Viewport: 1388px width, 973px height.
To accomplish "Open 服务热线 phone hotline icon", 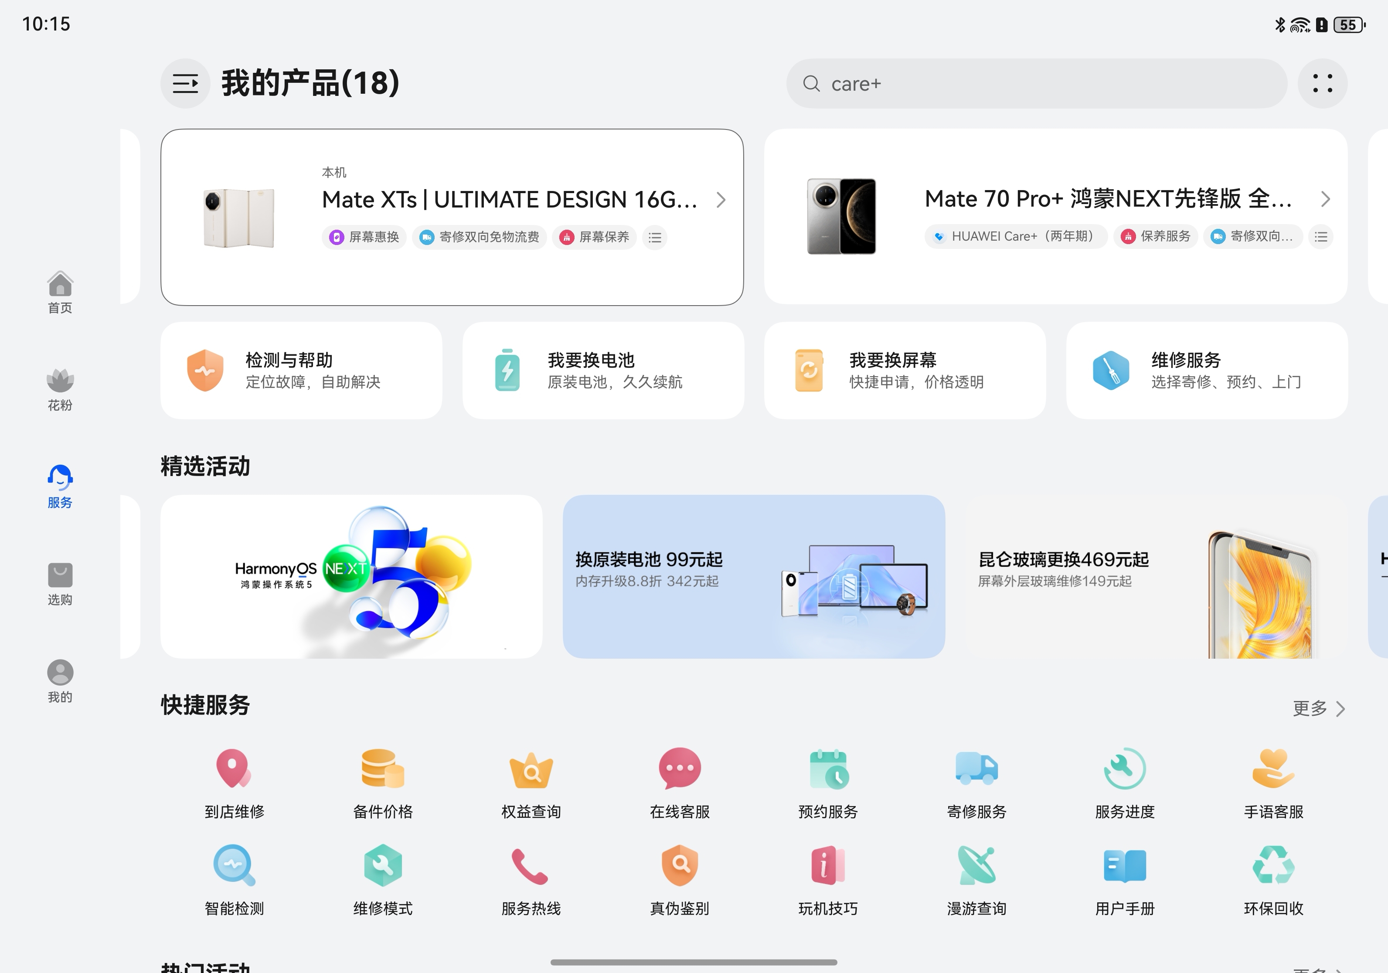I will [x=530, y=866].
